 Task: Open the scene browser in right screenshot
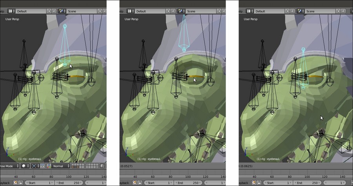pos(301,11)
